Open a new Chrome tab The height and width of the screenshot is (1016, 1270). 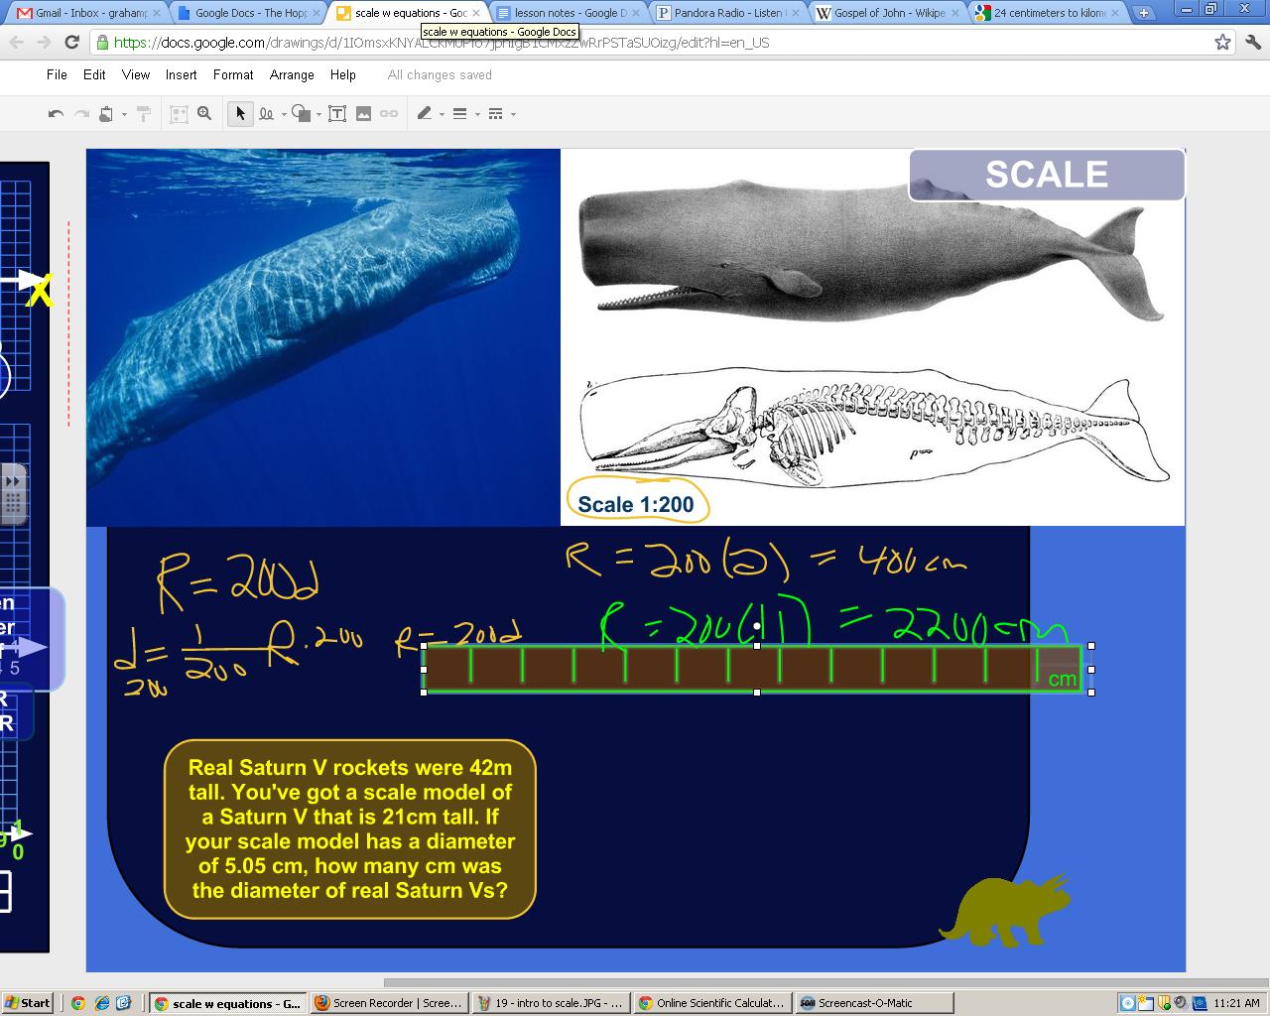click(x=1143, y=13)
